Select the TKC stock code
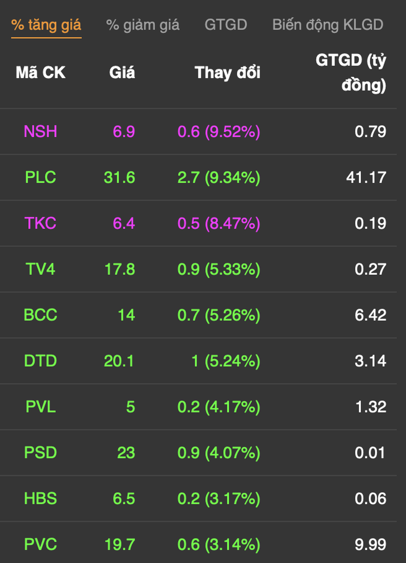 pyautogui.click(x=41, y=223)
